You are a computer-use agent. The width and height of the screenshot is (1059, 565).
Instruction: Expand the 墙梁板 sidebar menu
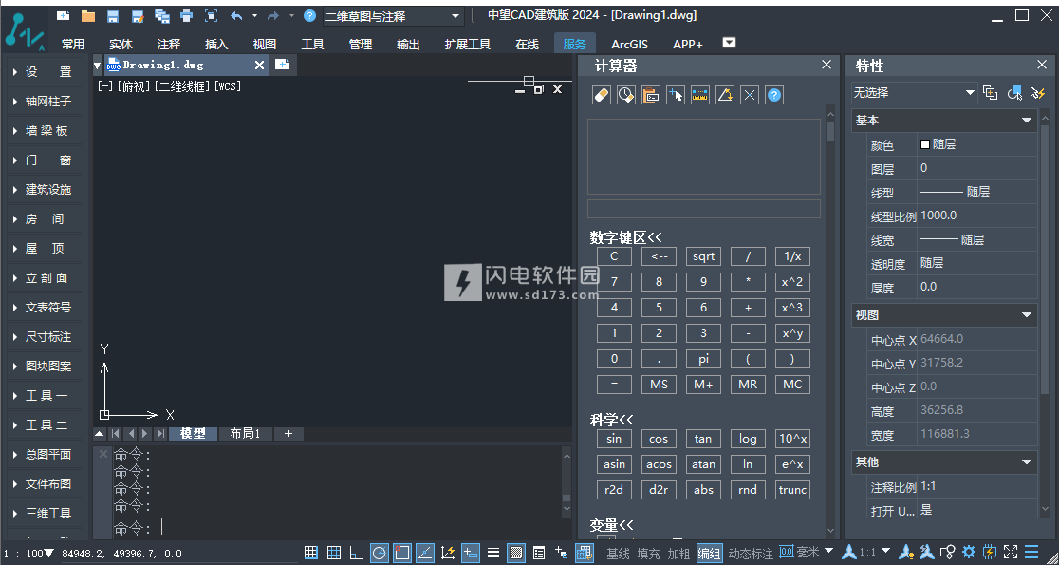(44, 131)
